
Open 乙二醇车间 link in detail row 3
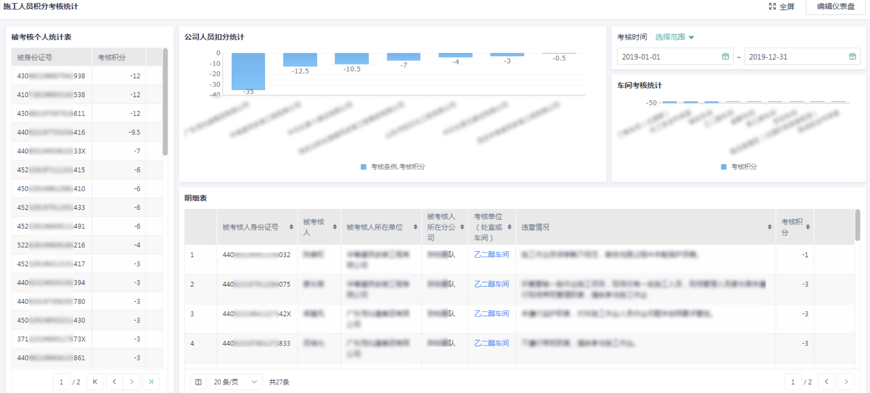[491, 314]
